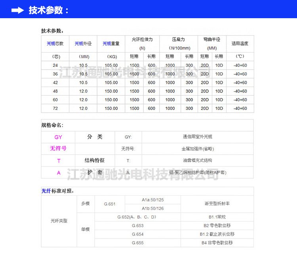Screen dimensions: 297x257
Task: Click the 金属加强件(省略) description
Action: click(198, 149)
